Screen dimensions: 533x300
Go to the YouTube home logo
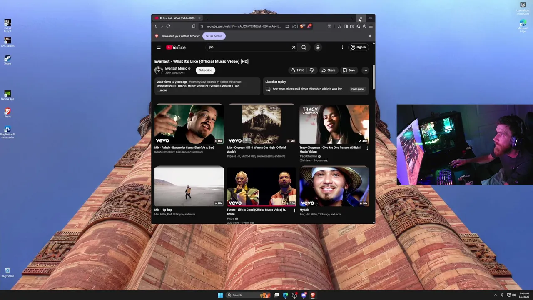tap(176, 47)
